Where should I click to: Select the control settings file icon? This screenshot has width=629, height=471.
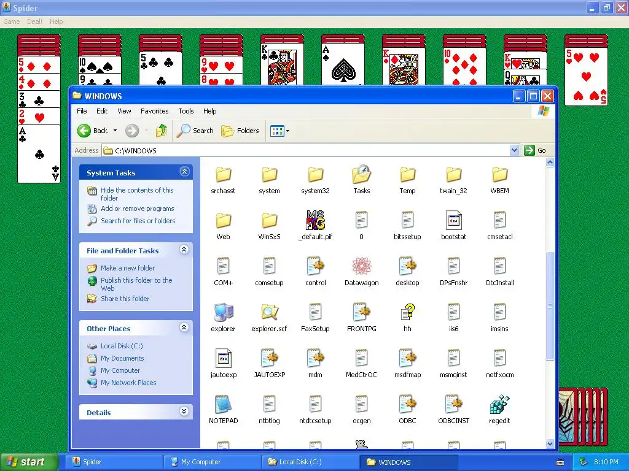pos(315,266)
